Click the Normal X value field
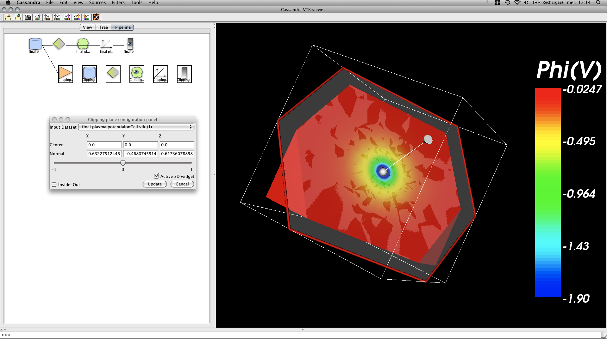 pos(104,154)
